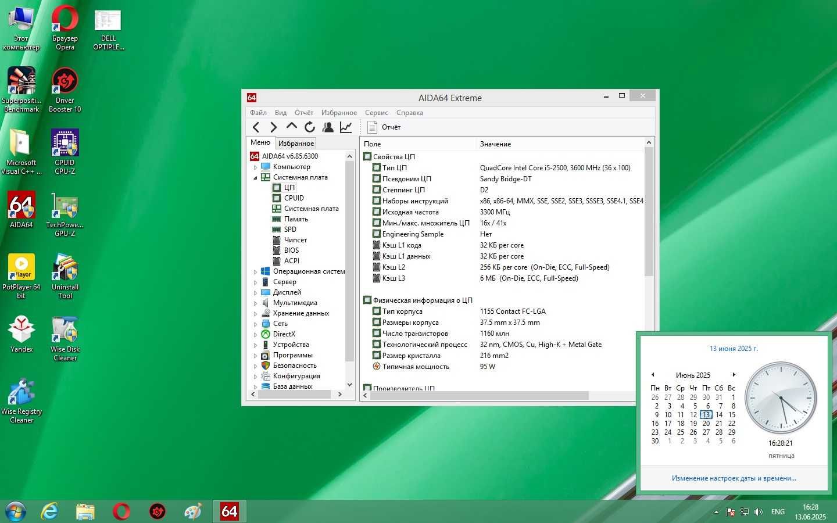Select the Тип ЦП row

[x=503, y=168]
